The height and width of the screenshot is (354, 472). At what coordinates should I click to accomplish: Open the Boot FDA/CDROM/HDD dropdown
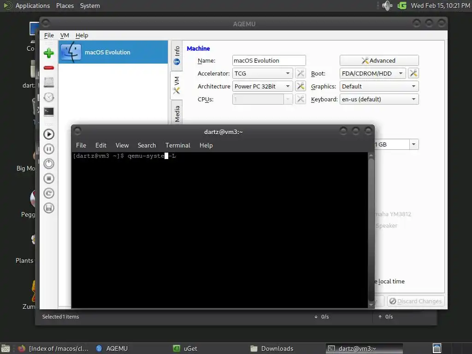point(372,73)
